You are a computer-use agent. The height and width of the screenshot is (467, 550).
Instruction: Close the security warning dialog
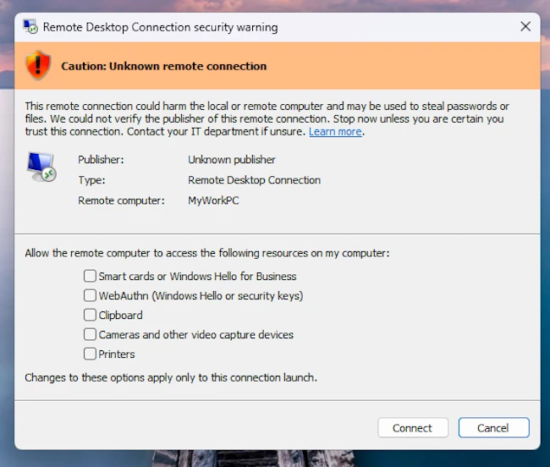click(525, 26)
